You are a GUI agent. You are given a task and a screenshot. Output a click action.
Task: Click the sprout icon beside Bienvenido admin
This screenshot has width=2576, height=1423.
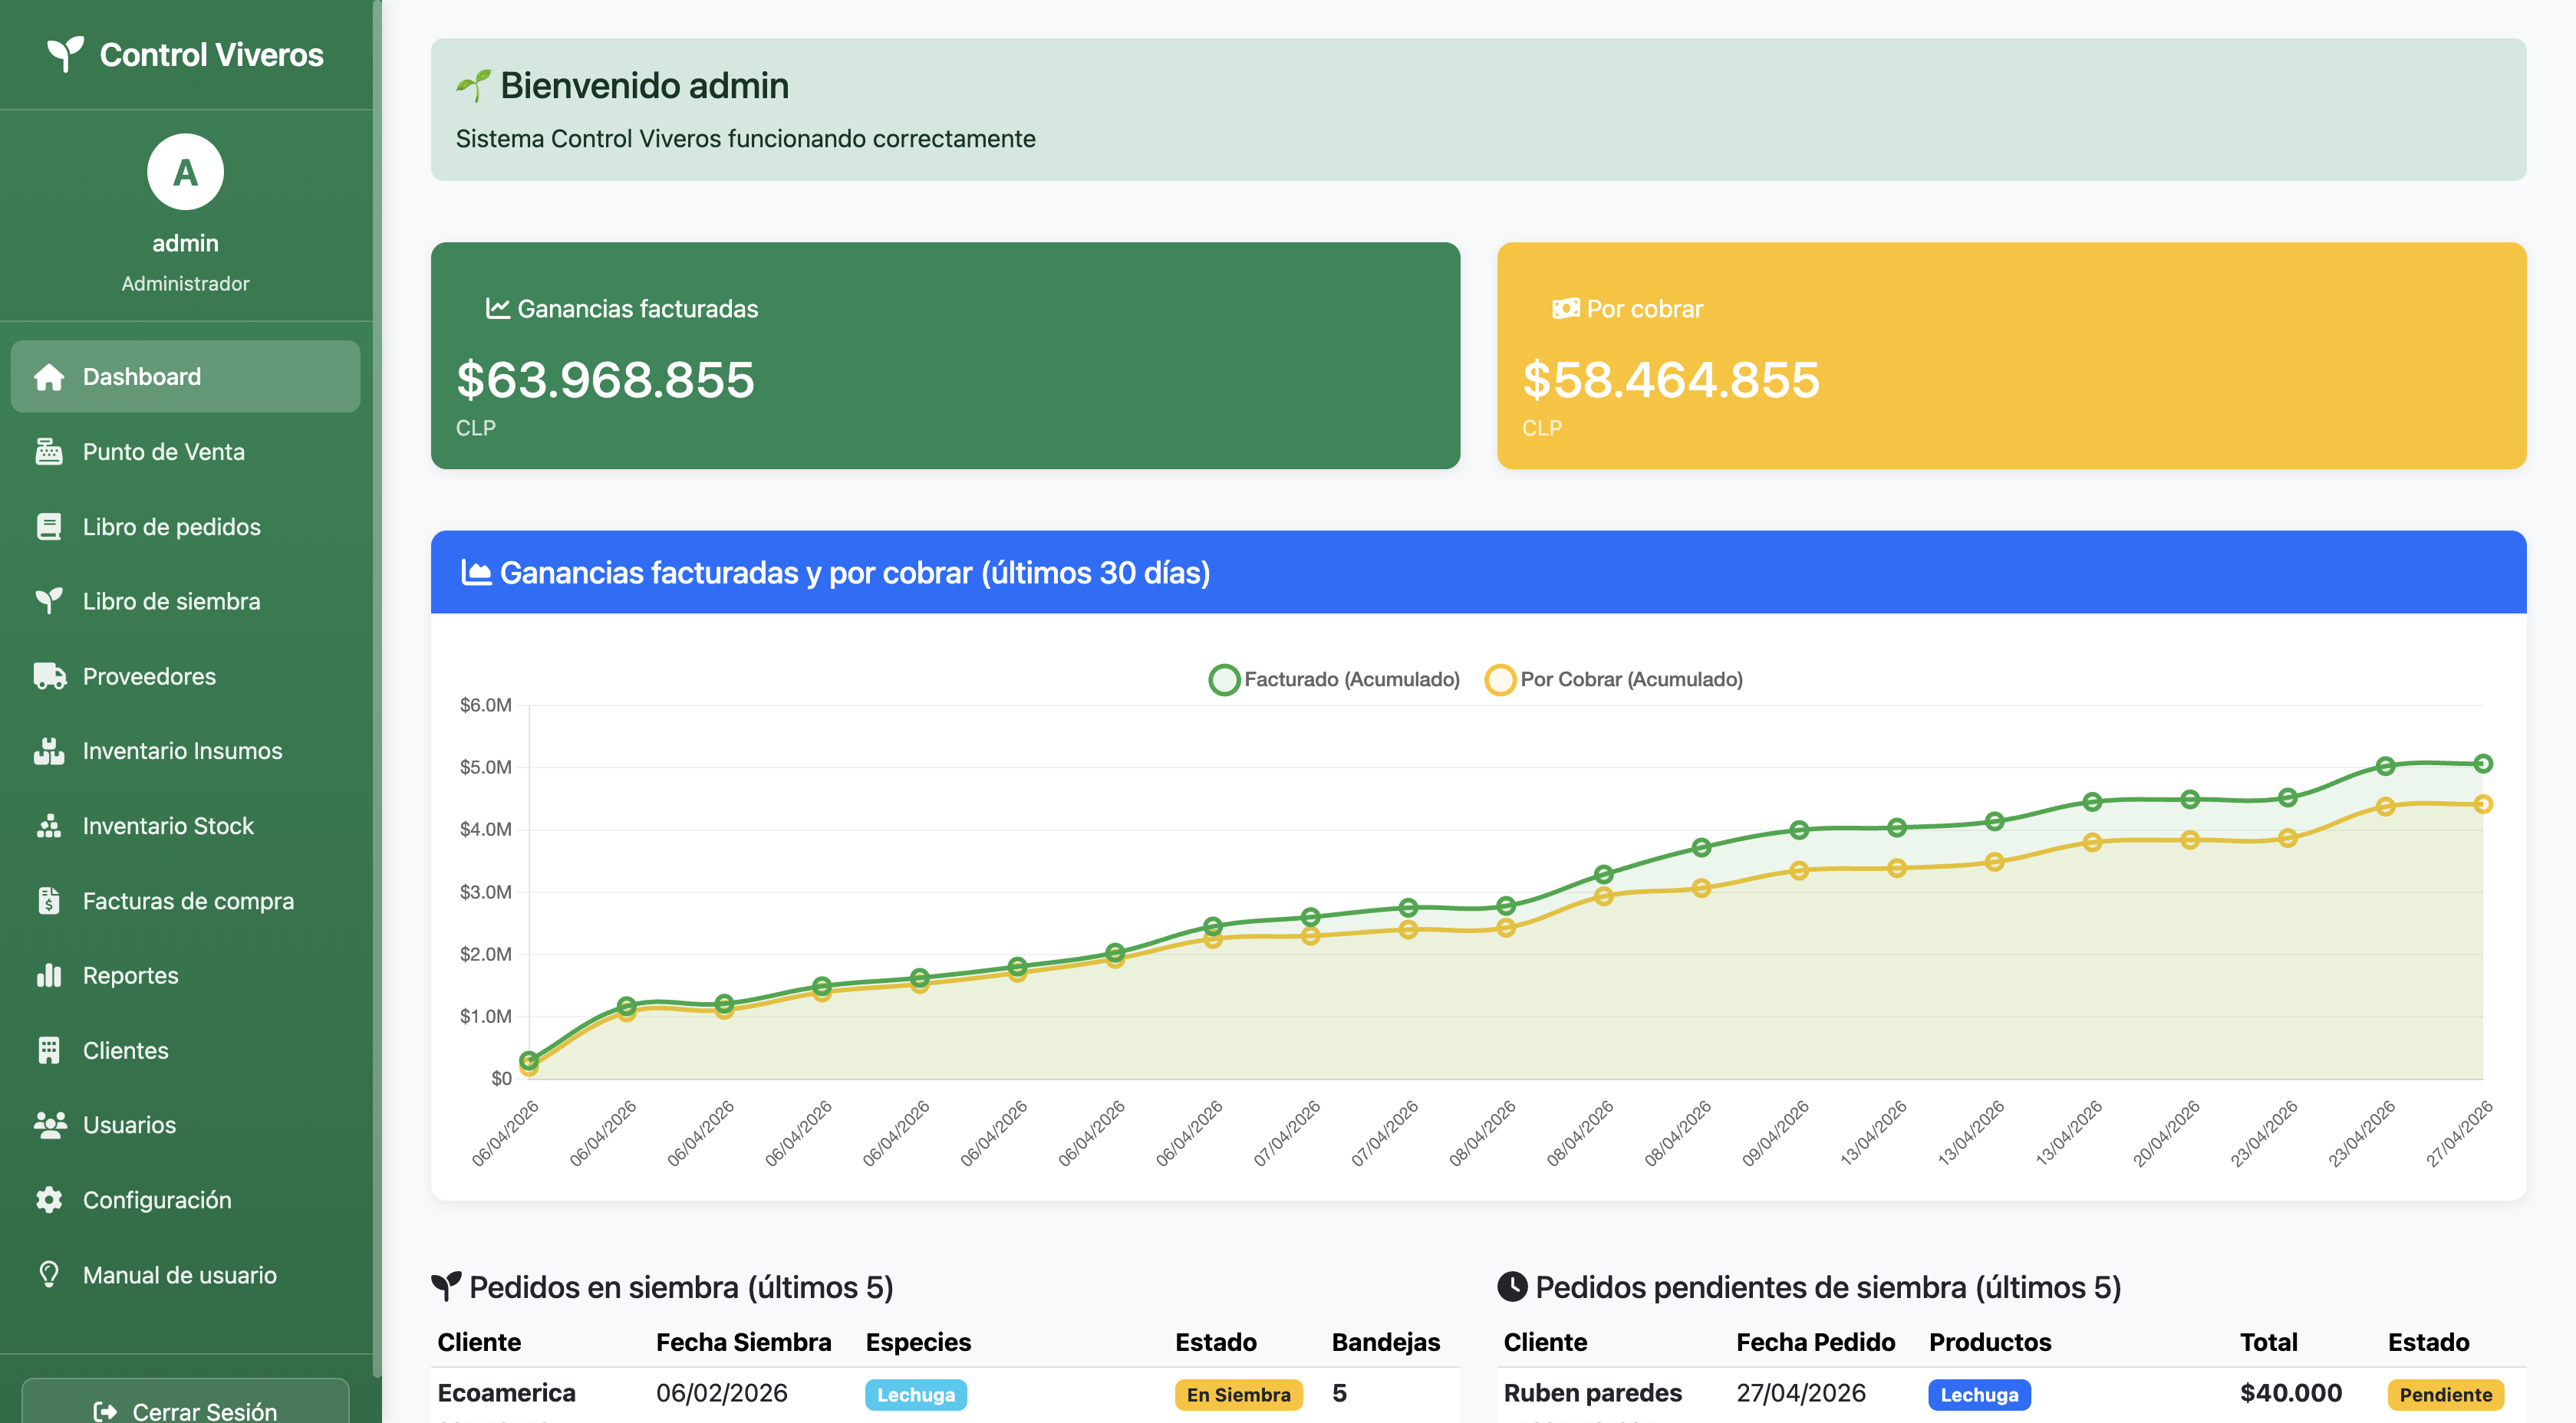click(x=474, y=86)
